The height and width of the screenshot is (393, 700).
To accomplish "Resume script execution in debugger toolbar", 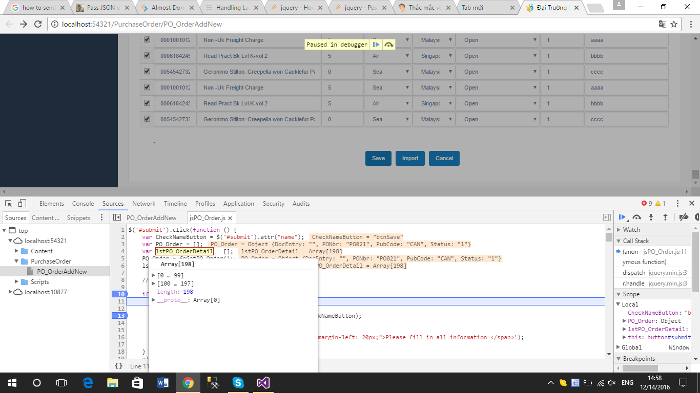I will coord(622,217).
